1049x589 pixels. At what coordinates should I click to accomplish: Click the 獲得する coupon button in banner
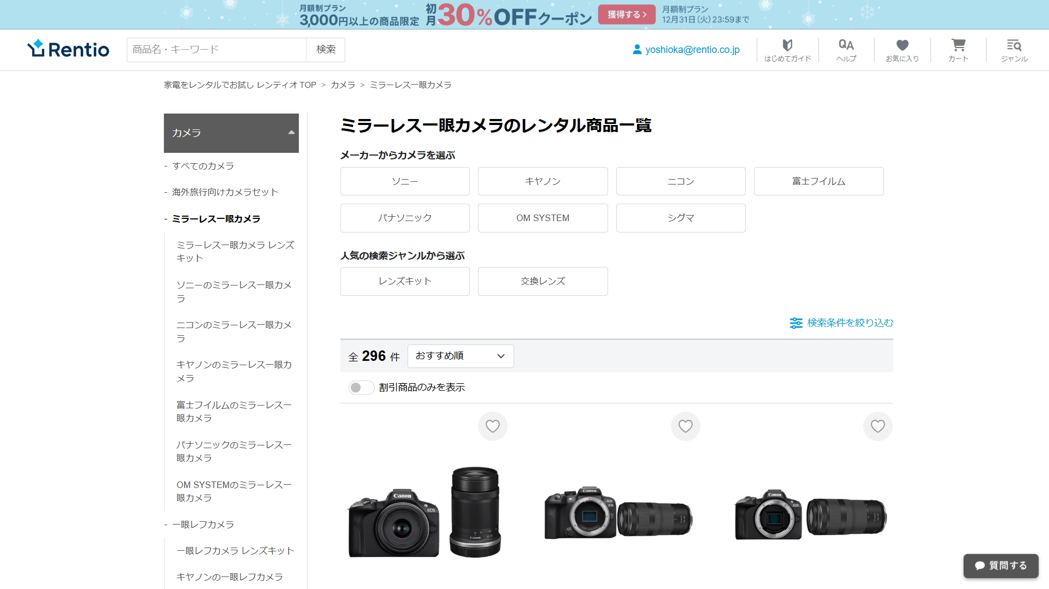[x=627, y=15]
